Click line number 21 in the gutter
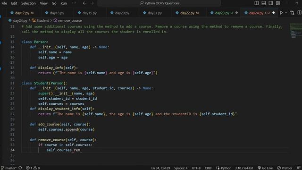This screenshot has width=302, height=170. (12, 83)
